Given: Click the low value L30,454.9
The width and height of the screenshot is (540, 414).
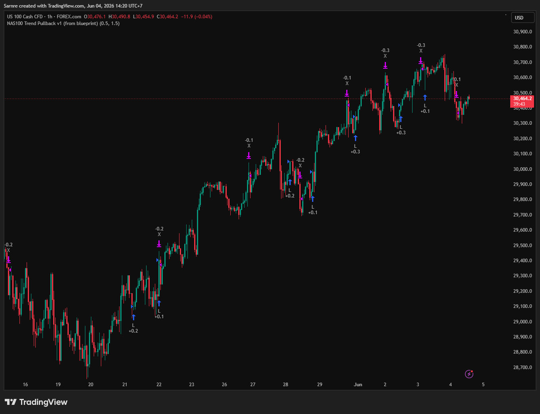Looking at the screenshot, I should [143, 17].
